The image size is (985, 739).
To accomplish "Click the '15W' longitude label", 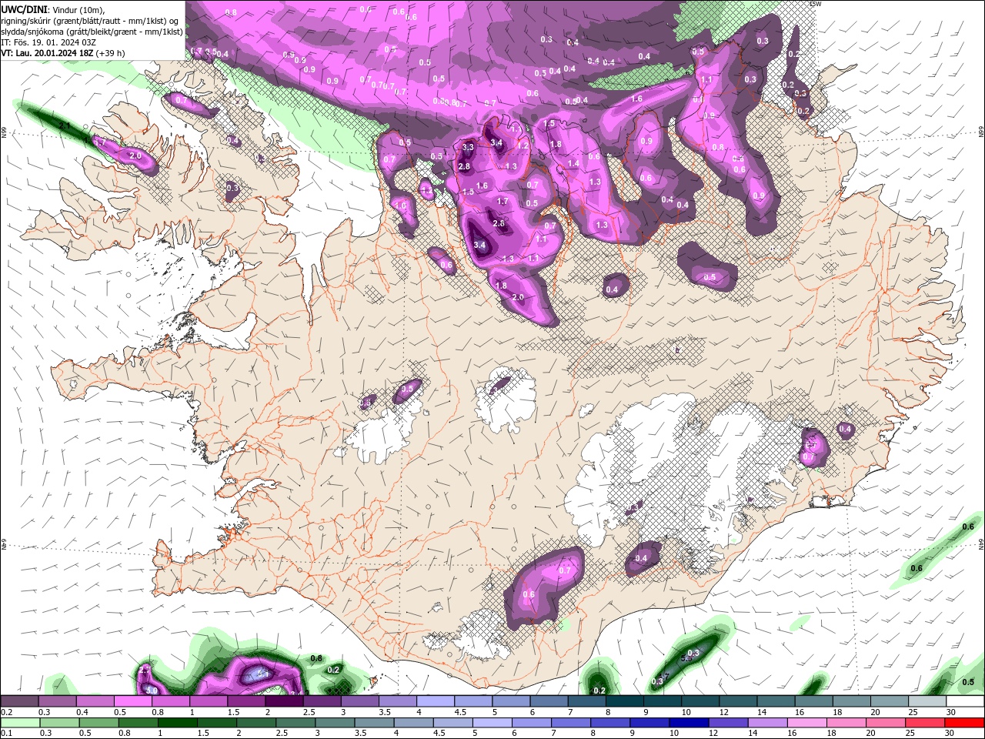I will coord(816,4).
